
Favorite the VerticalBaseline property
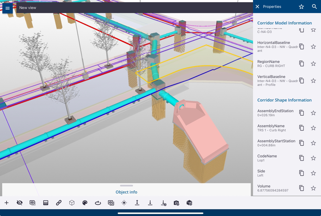[313, 80]
